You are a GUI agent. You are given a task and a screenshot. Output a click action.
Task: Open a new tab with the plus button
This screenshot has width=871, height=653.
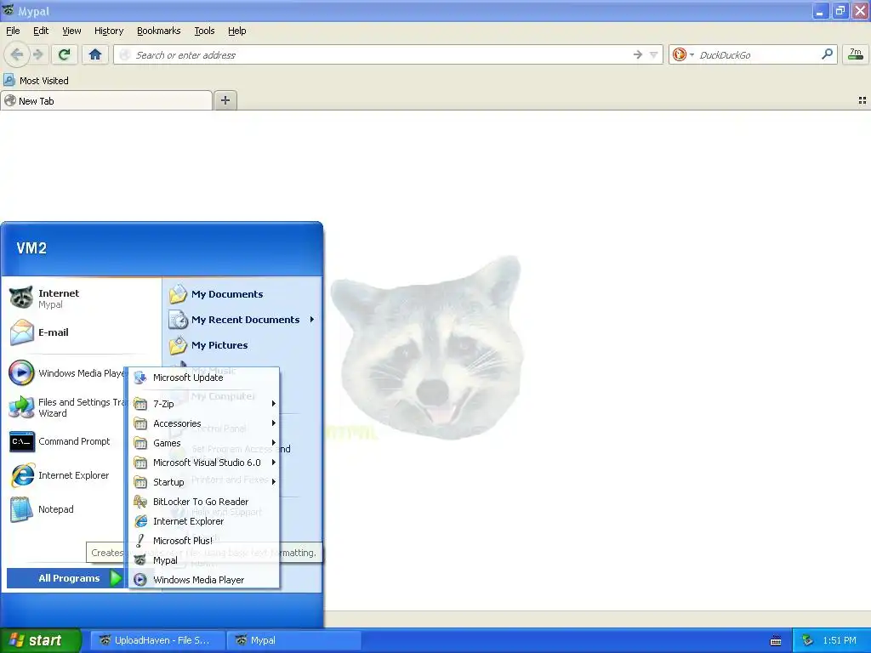[x=225, y=100]
